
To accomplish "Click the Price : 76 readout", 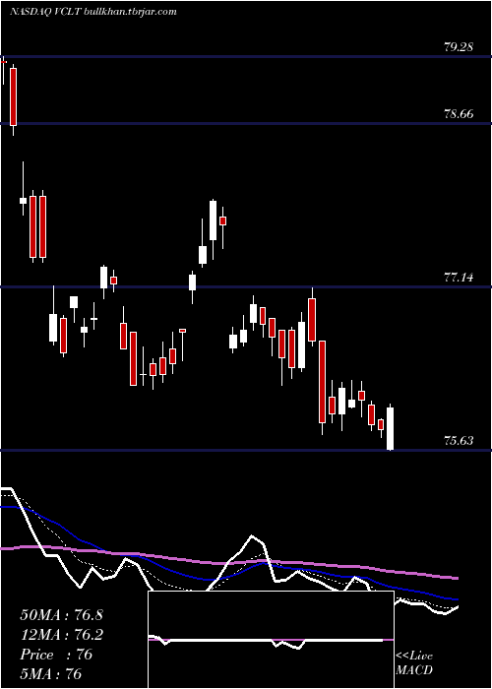I will pyautogui.click(x=56, y=655).
